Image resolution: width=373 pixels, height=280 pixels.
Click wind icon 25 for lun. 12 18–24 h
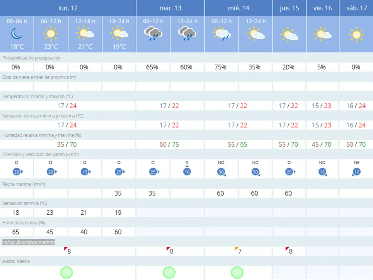click(120, 171)
